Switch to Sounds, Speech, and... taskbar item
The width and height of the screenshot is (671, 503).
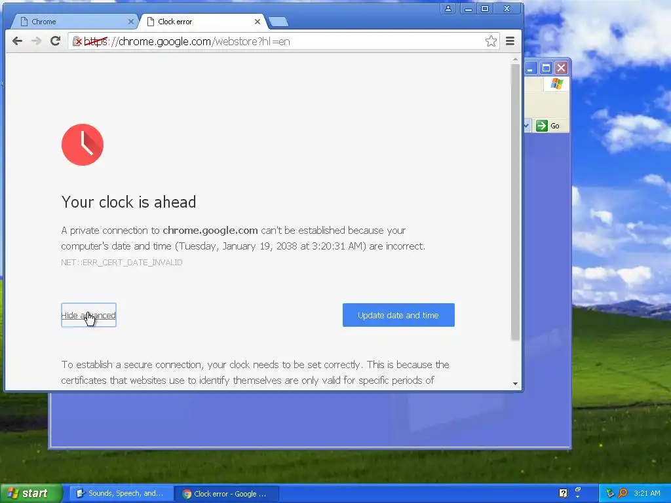tap(121, 494)
